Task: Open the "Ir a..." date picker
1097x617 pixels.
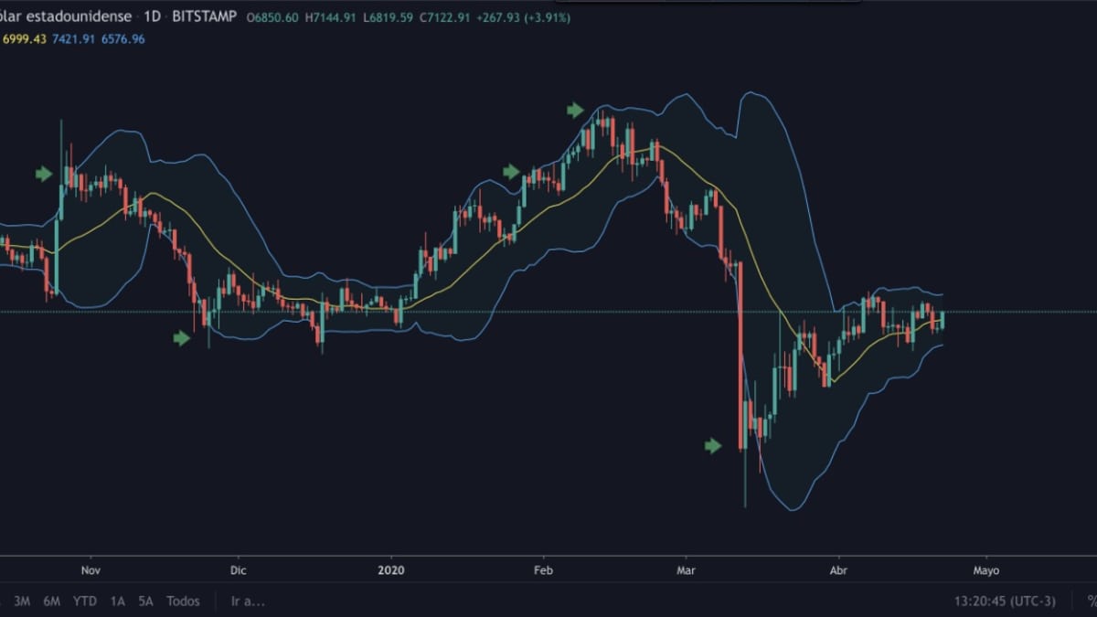Action: pyautogui.click(x=248, y=601)
